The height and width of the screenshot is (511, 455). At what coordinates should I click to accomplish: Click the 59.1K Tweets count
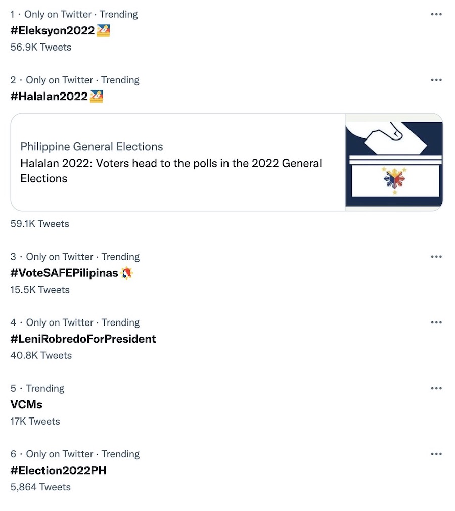tap(39, 223)
